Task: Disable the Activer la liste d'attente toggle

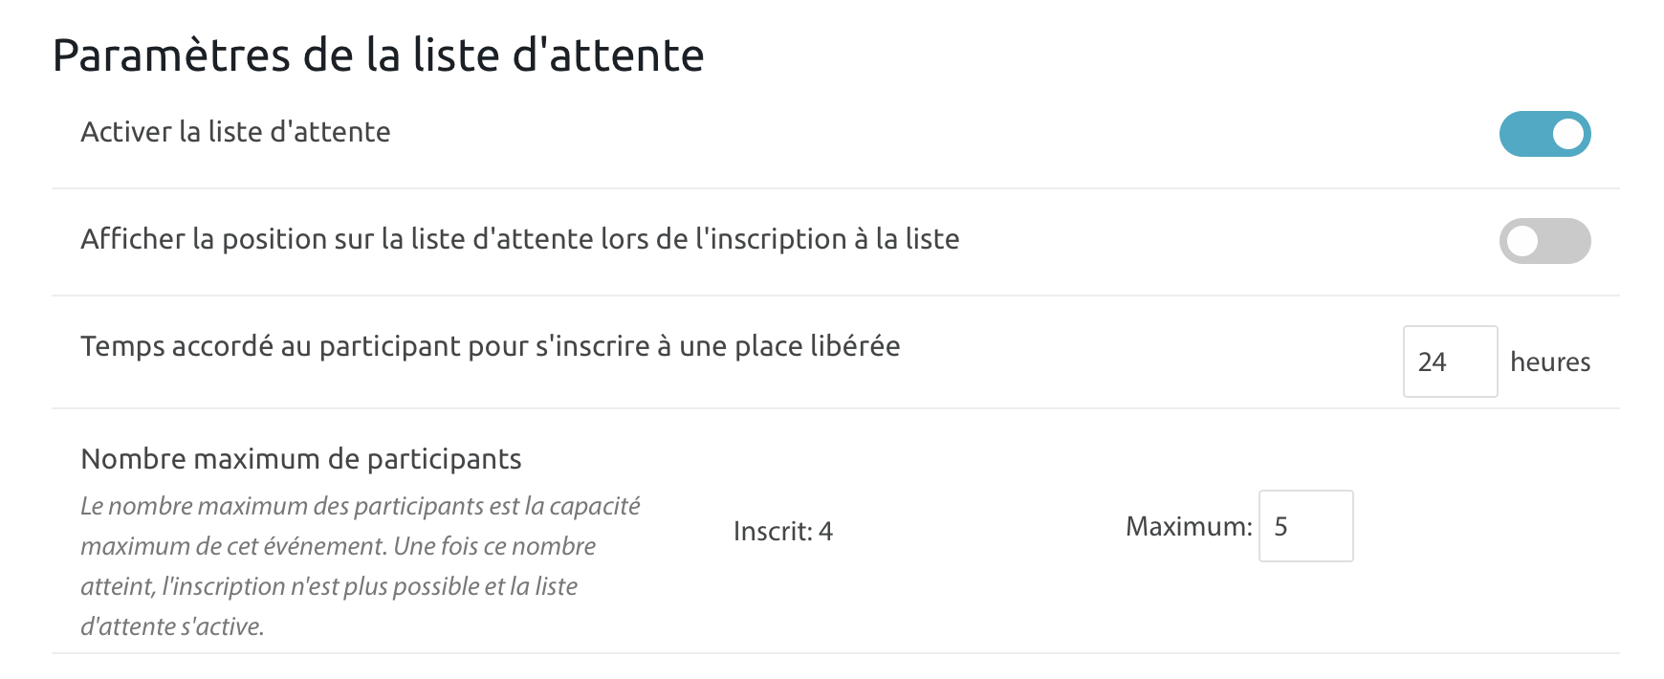Action: coord(1544,134)
